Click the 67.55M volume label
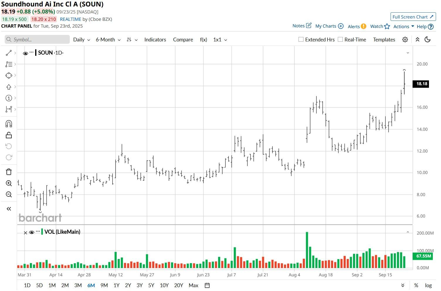441x291 pixels. (423, 256)
